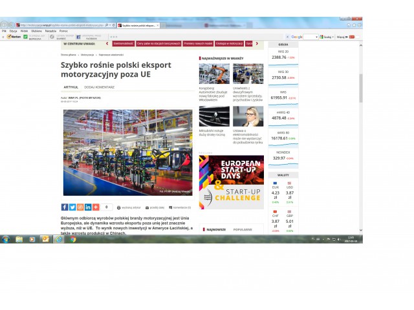Open the 'Widok' browser menu

24,31
